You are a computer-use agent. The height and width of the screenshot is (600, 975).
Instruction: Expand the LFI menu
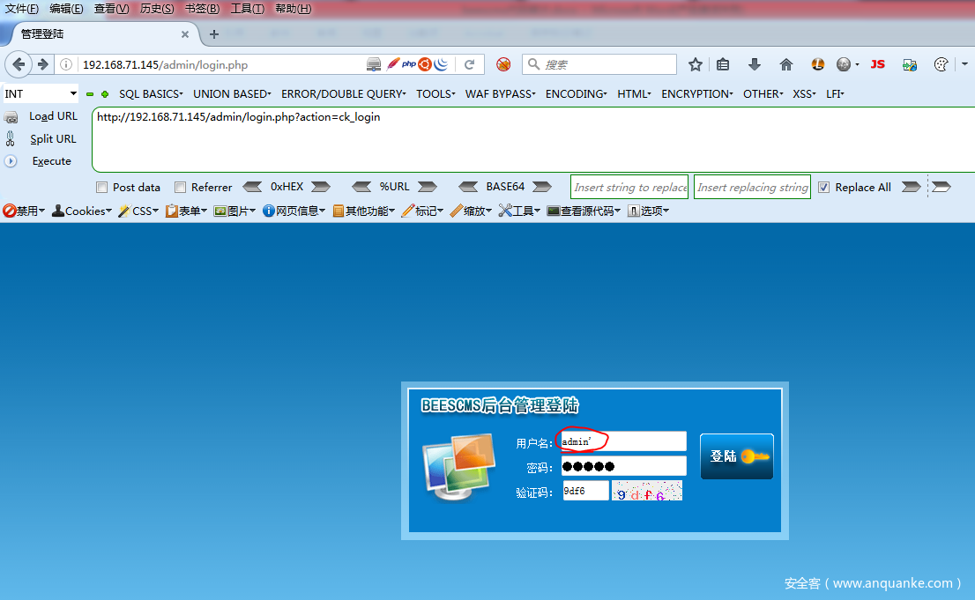click(x=835, y=94)
